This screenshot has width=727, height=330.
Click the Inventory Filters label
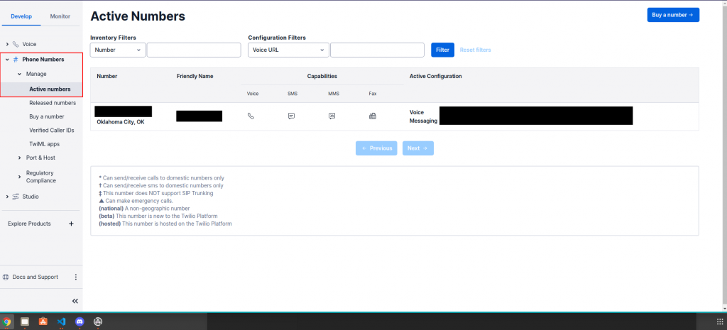click(113, 38)
